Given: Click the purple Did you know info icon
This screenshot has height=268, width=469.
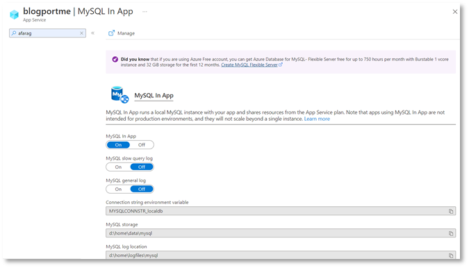Looking at the screenshot, I should 115,59.
